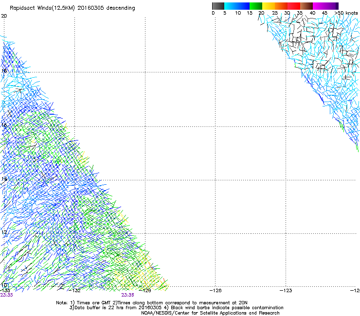Viewport: 360px width, 316px height.
Task: Click the gray 0-5 knots legend swatch
Action: [218, 6]
